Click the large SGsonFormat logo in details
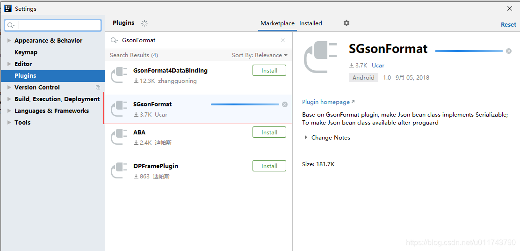This screenshot has height=251, width=520. point(321,57)
